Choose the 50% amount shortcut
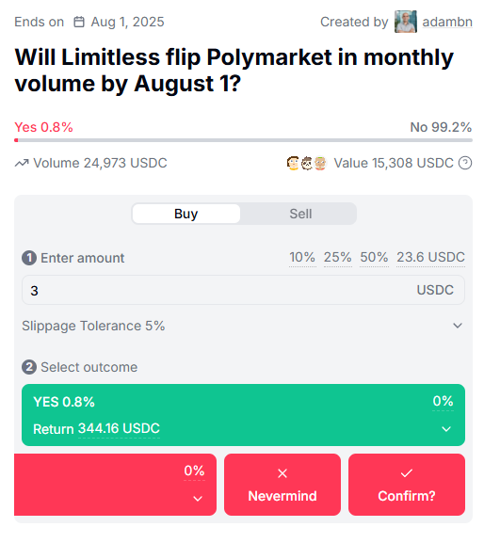 click(x=374, y=257)
